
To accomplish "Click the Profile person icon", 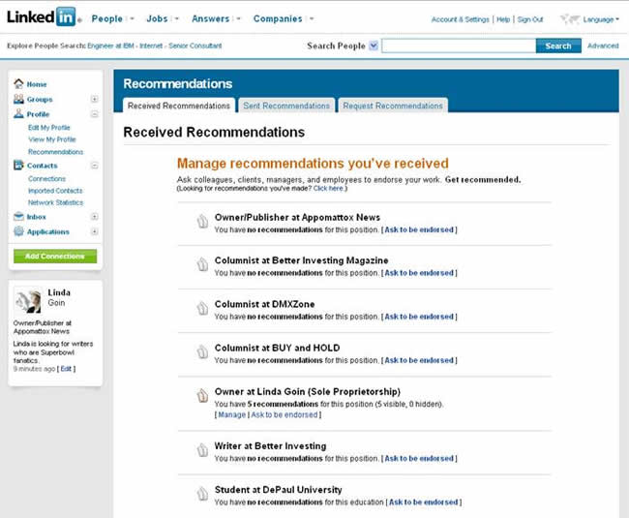I will tap(18, 113).
